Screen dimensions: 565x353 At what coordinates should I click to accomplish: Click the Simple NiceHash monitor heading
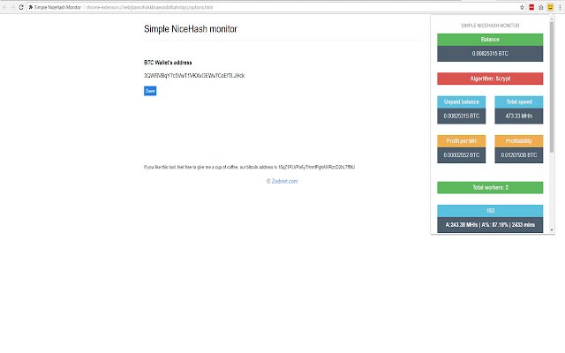coord(191,29)
